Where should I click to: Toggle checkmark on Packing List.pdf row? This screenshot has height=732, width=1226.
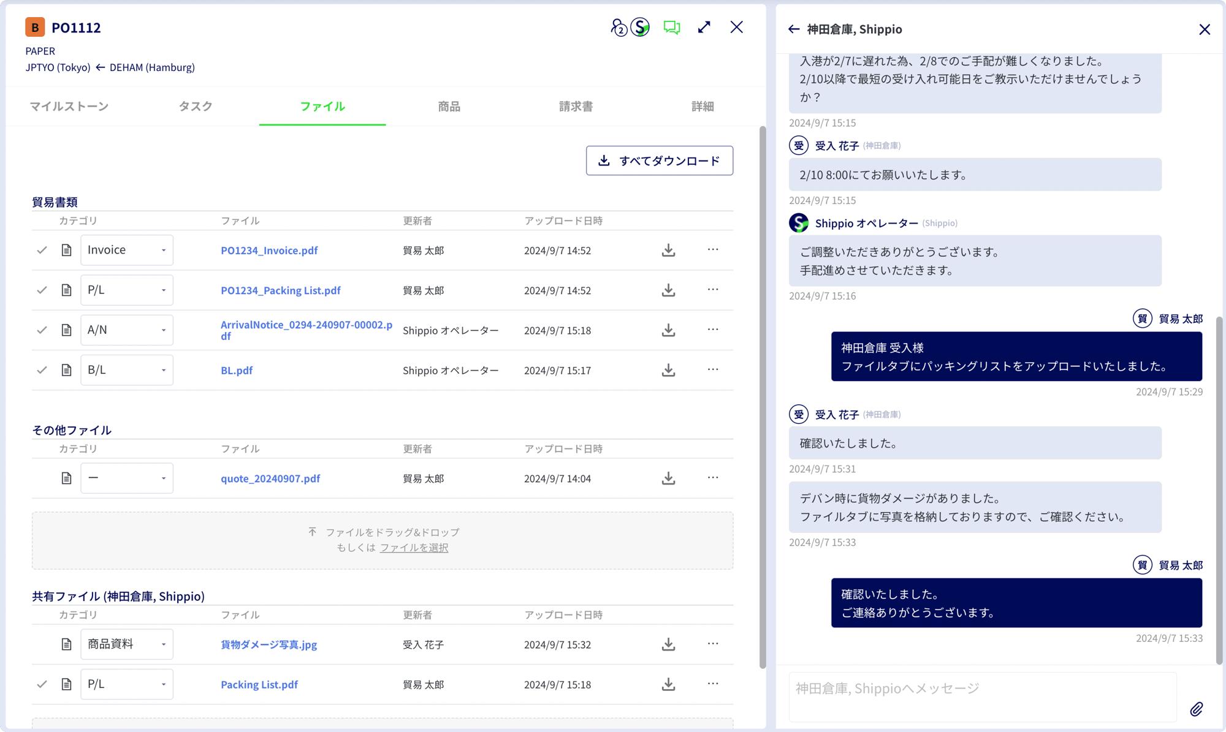click(x=42, y=684)
